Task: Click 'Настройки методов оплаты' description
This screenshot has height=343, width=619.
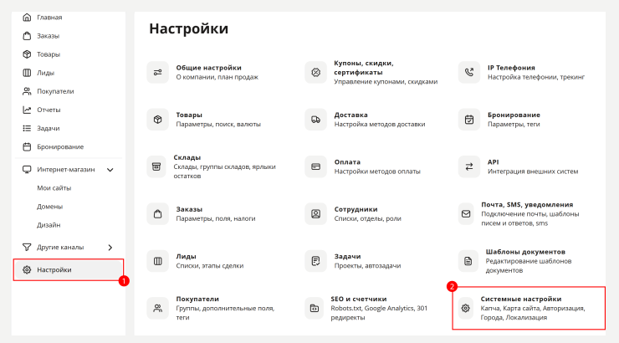Action: [377, 171]
